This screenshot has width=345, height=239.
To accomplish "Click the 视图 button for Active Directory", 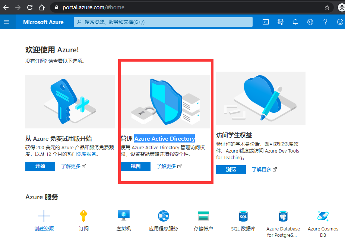I will pyautogui.click(x=136, y=166).
